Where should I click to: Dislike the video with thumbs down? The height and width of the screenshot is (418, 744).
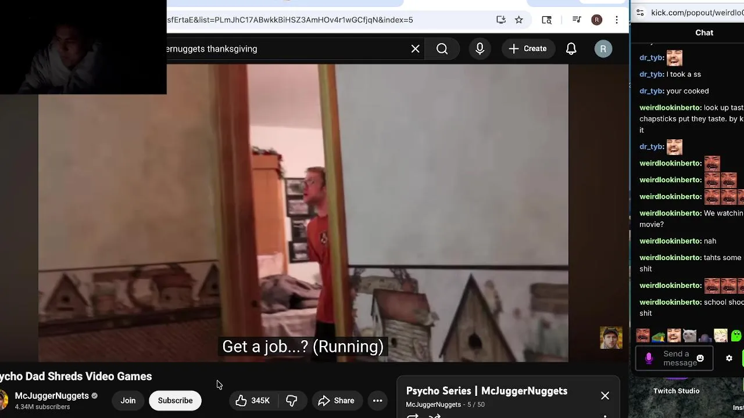point(292,401)
